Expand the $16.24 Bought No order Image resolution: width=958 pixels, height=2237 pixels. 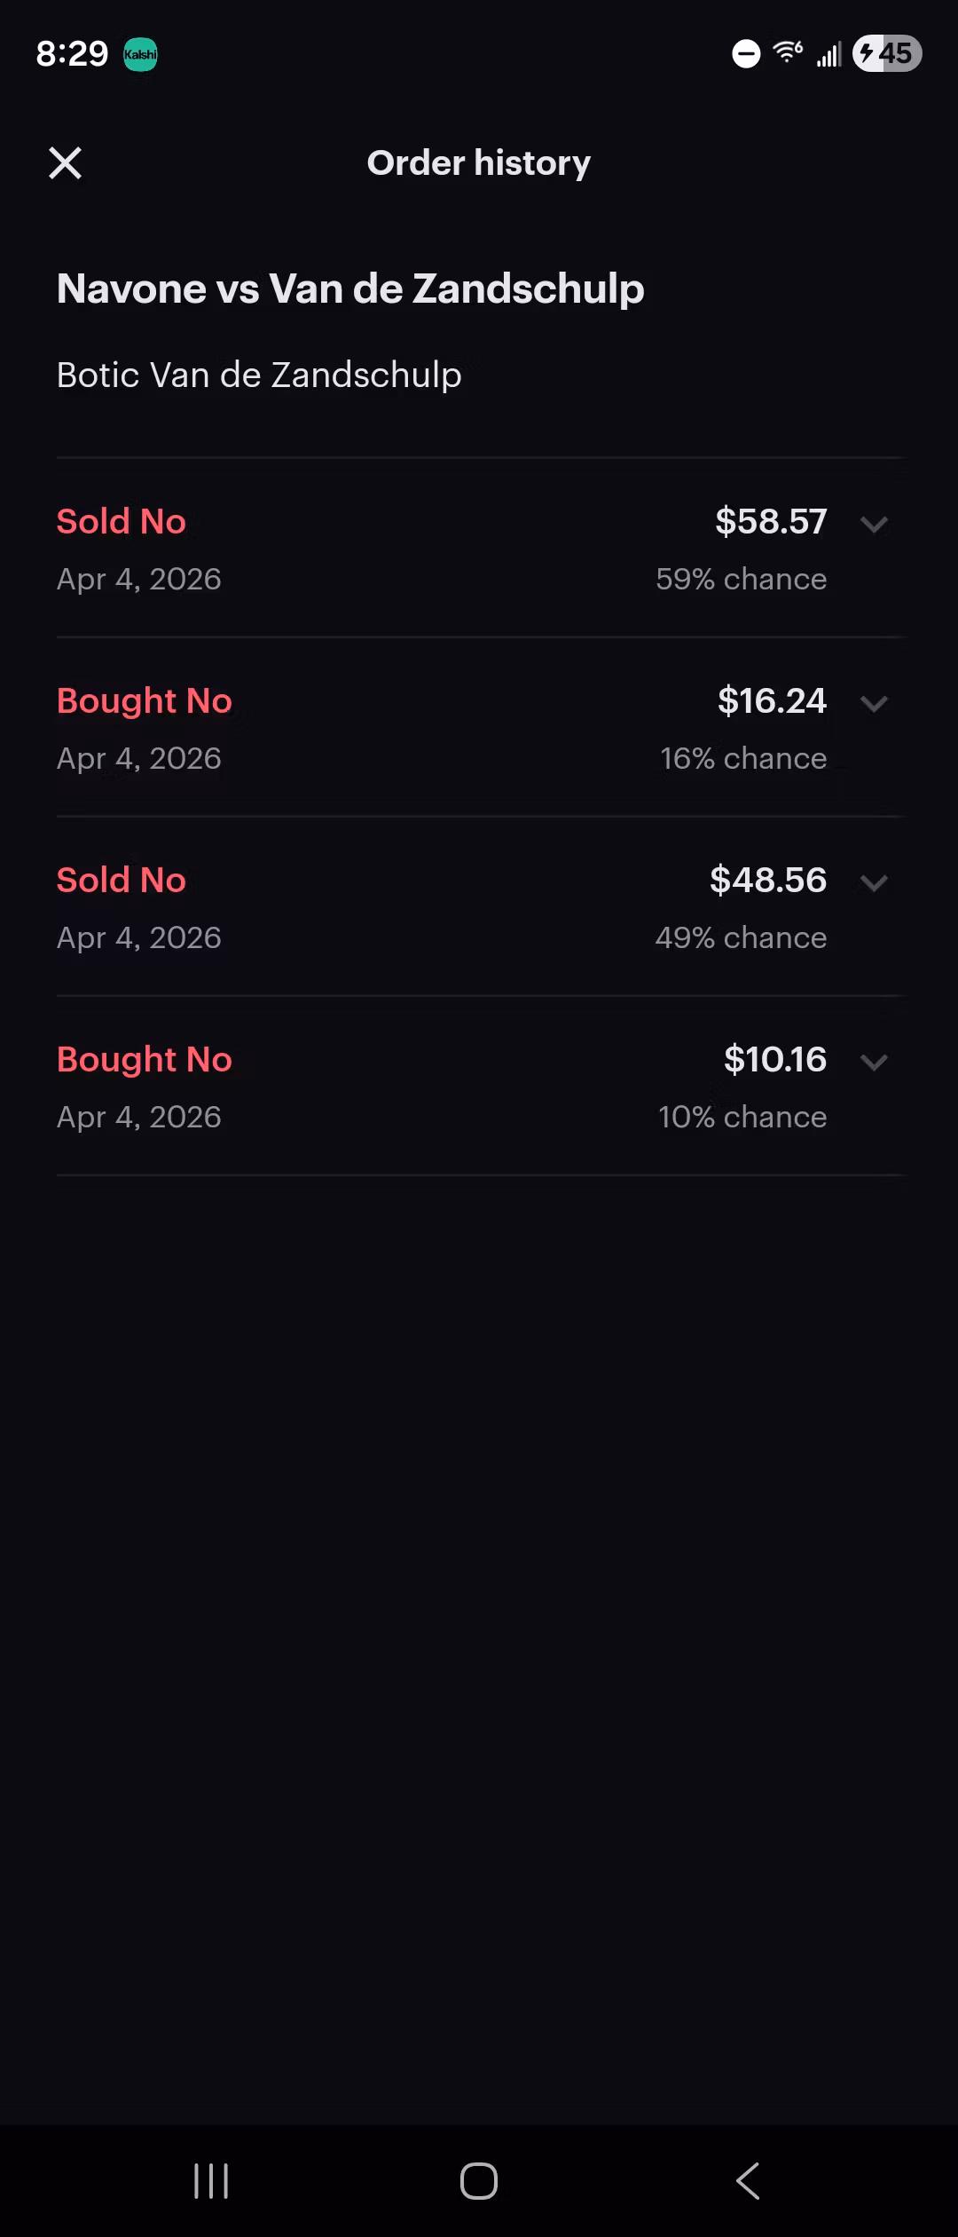874,703
